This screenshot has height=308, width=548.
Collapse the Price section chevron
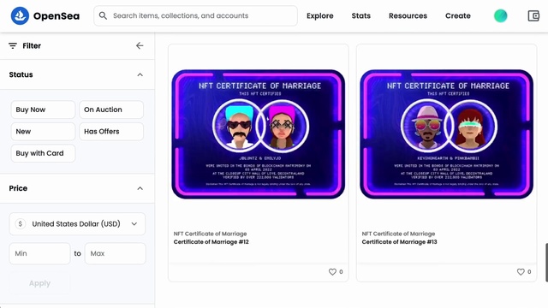coord(140,188)
